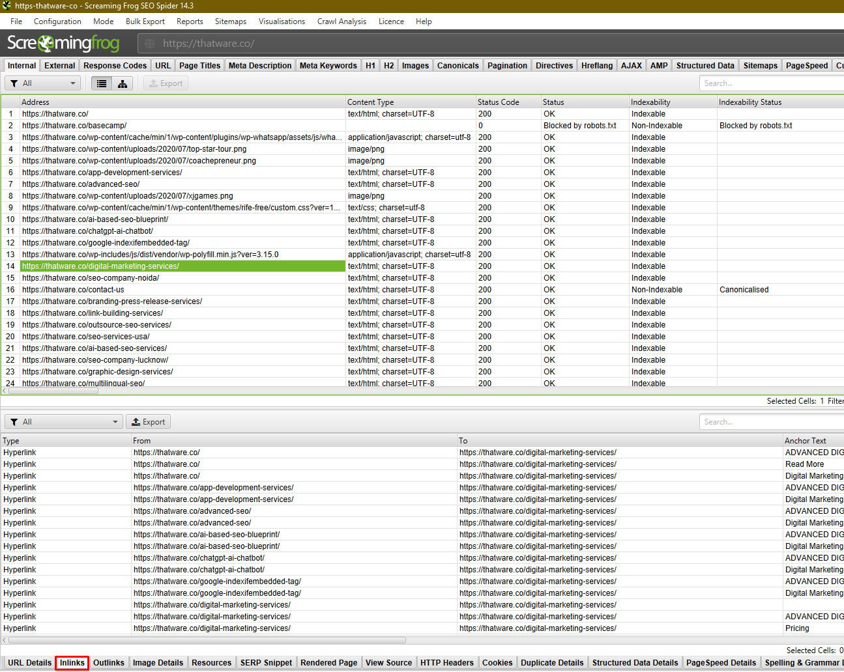Click the filter funnel icon in lower panel
Viewport: 844px width, 672px height.
(x=14, y=422)
